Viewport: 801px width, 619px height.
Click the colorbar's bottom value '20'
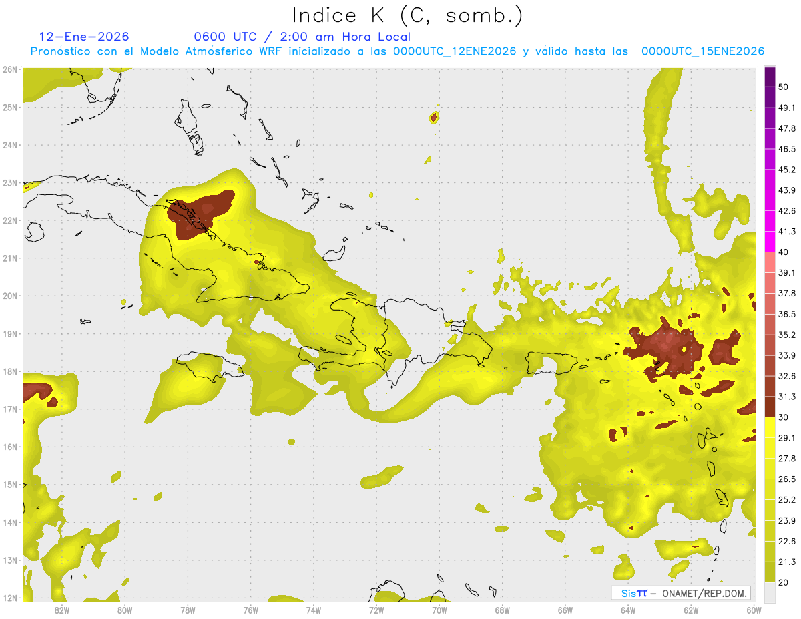tap(784, 583)
